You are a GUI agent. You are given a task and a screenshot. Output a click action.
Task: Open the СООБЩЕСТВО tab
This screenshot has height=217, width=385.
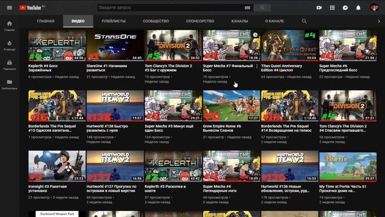pyautogui.click(x=156, y=21)
